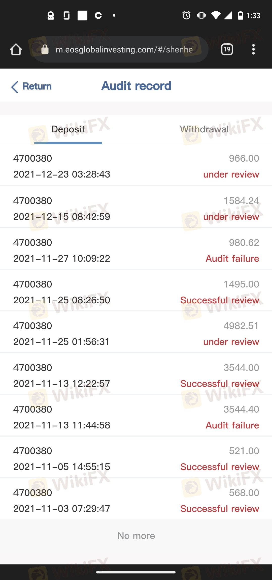Image resolution: width=272 pixels, height=580 pixels.
Task: Tap the alarm clock status icon
Action: (186, 15)
